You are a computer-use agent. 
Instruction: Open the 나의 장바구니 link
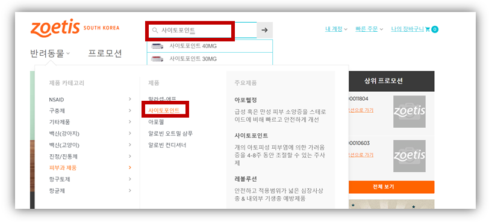point(407,29)
